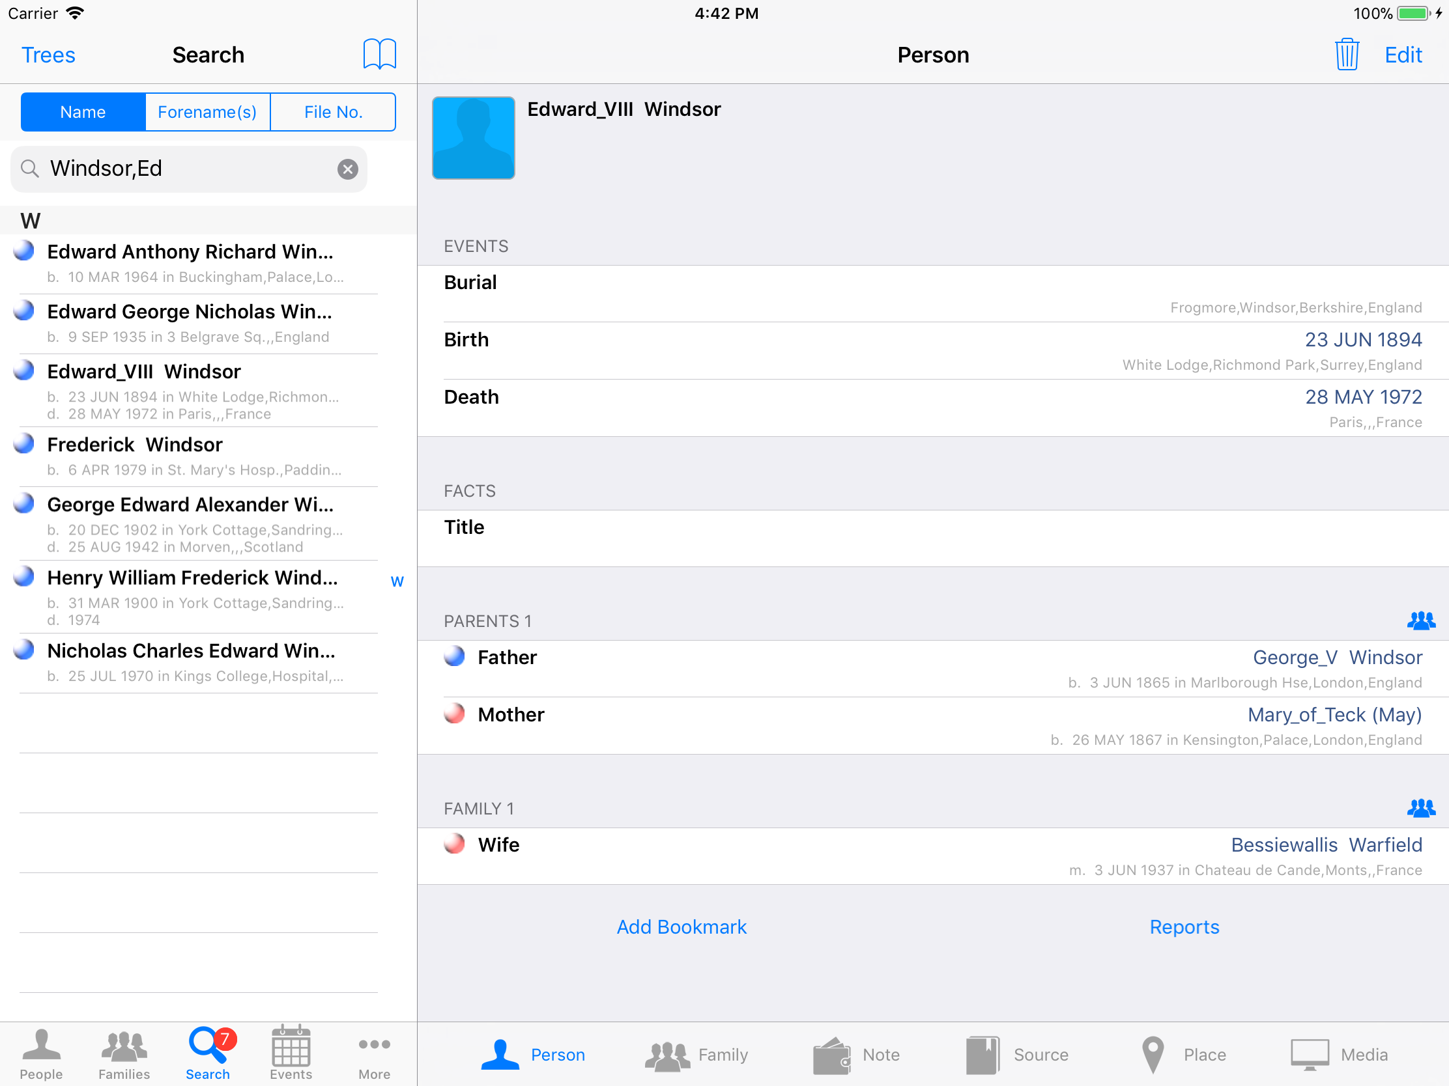The width and height of the screenshot is (1449, 1086).
Task: Click the Edward_VIII profile photo placeholder
Action: tap(473, 137)
